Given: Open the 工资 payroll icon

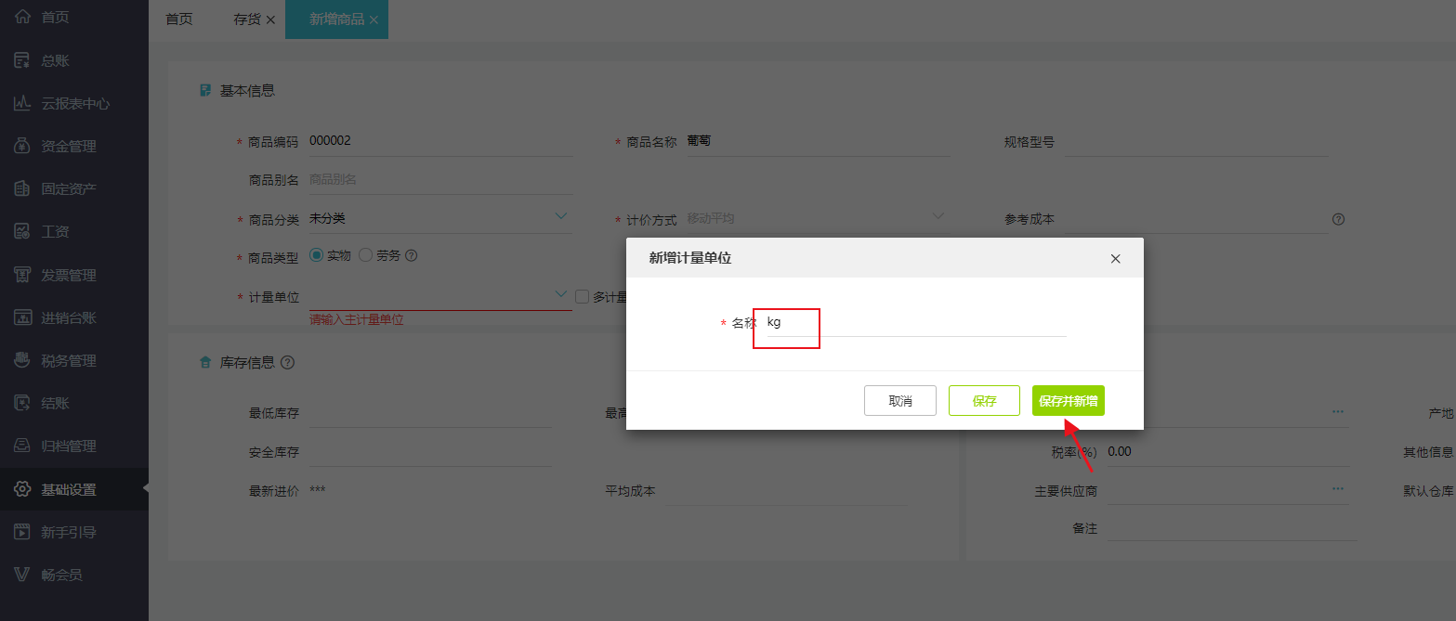Looking at the screenshot, I should click(x=23, y=231).
